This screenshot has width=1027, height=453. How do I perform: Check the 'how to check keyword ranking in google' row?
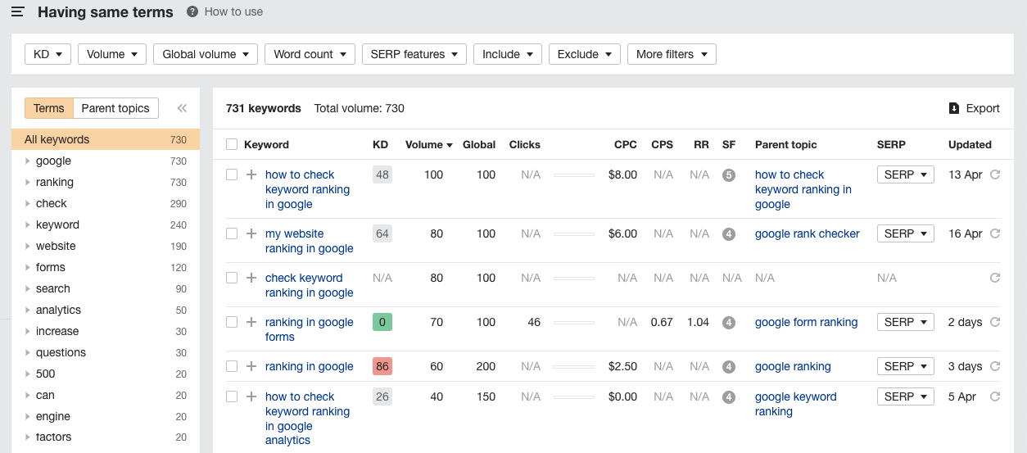[232, 174]
